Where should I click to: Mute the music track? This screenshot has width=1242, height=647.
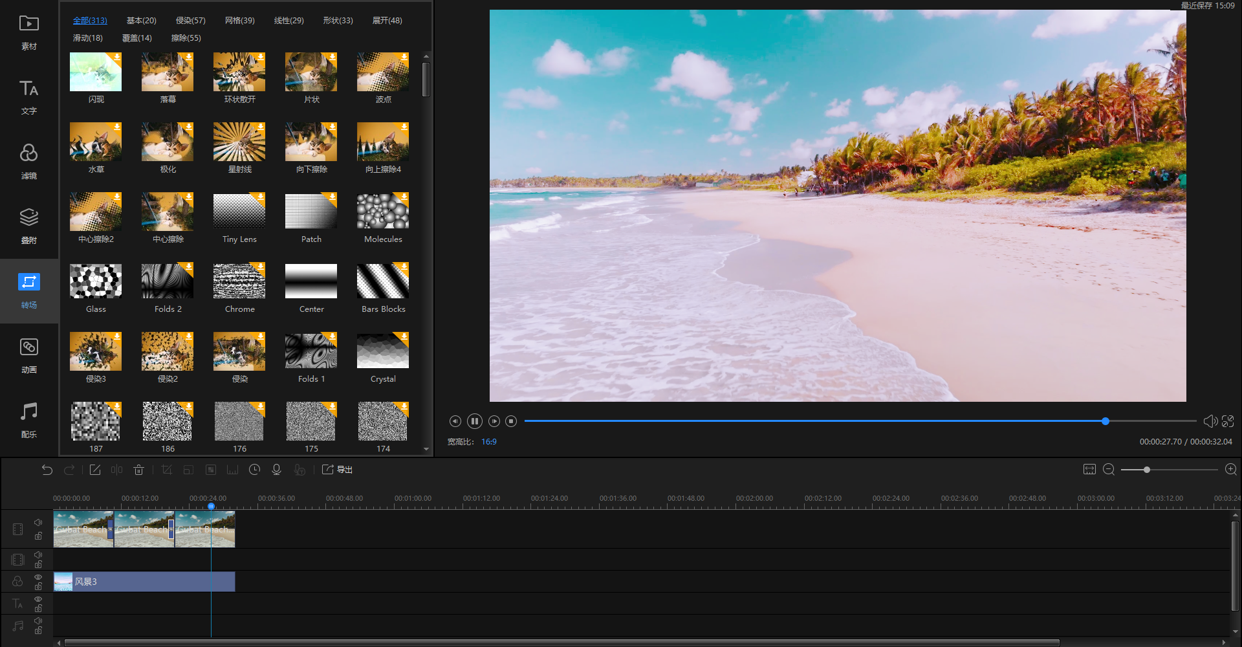coord(38,621)
